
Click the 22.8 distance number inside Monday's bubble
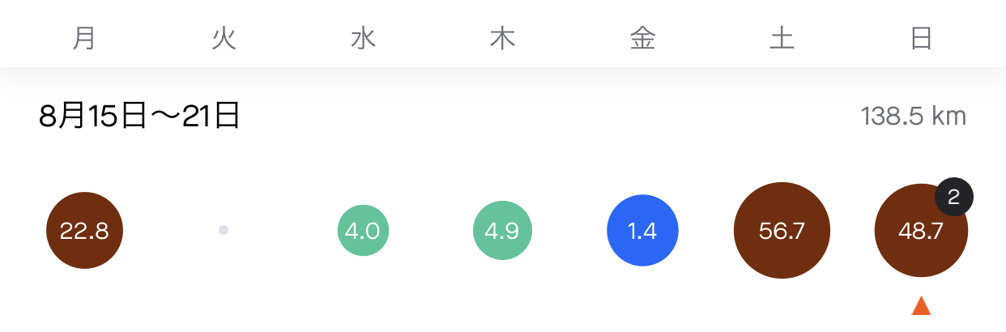[84, 231]
